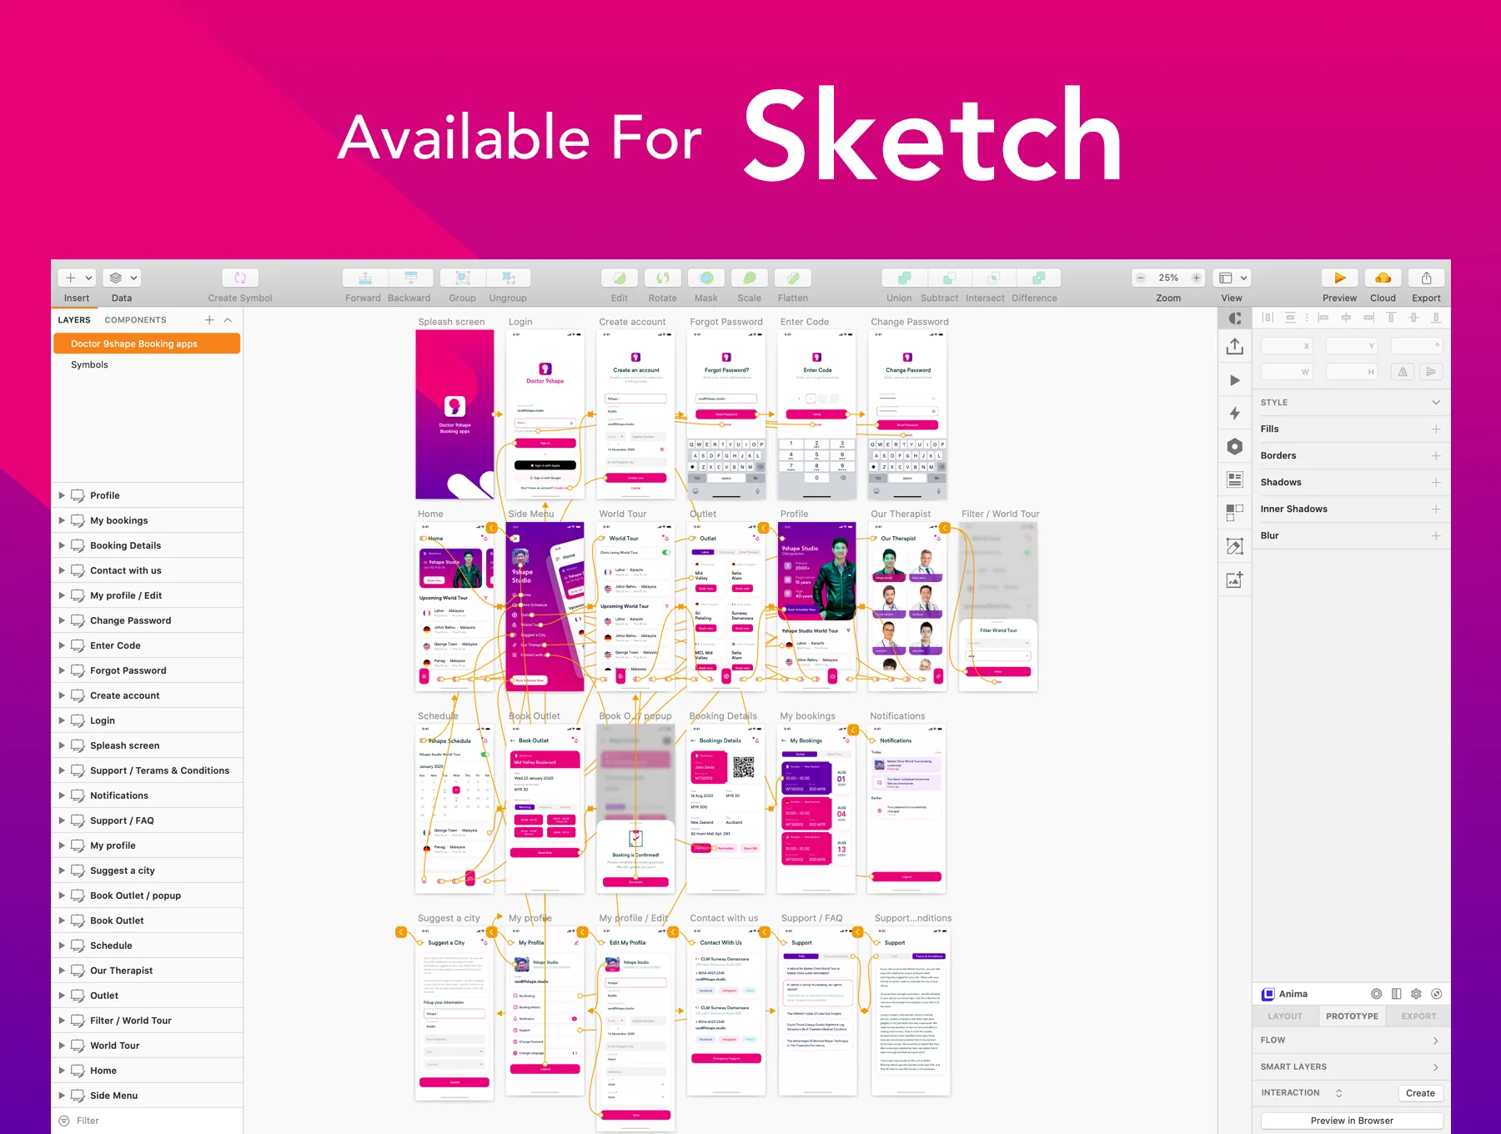Add a new Inner Shadow
This screenshot has height=1134, width=1501.
click(x=1436, y=509)
